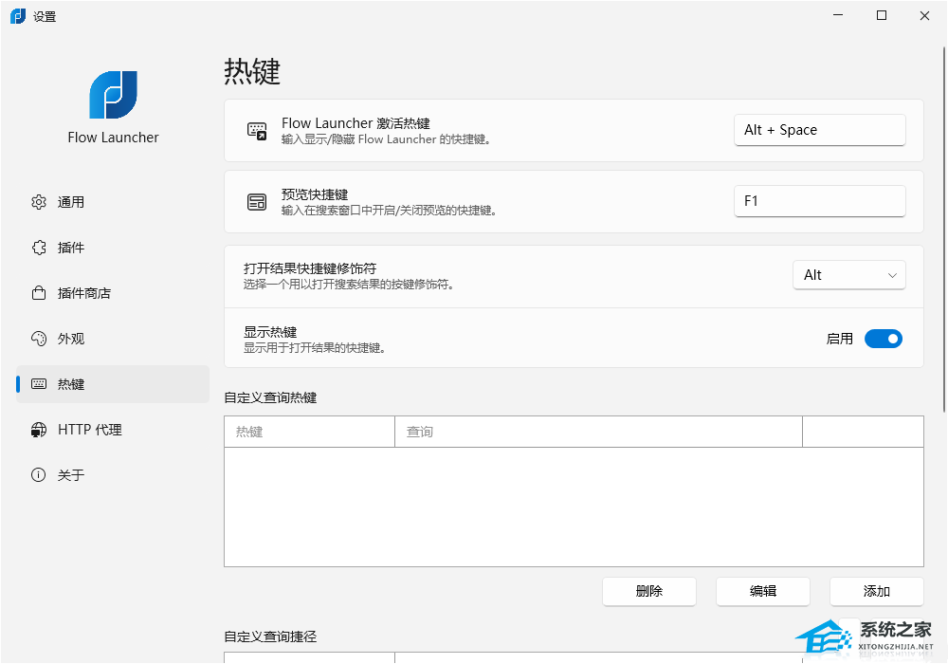Click the keyboard icon for Flow Launcher 激活热键
This screenshot has height=664, width=948.
click(257, 131)
